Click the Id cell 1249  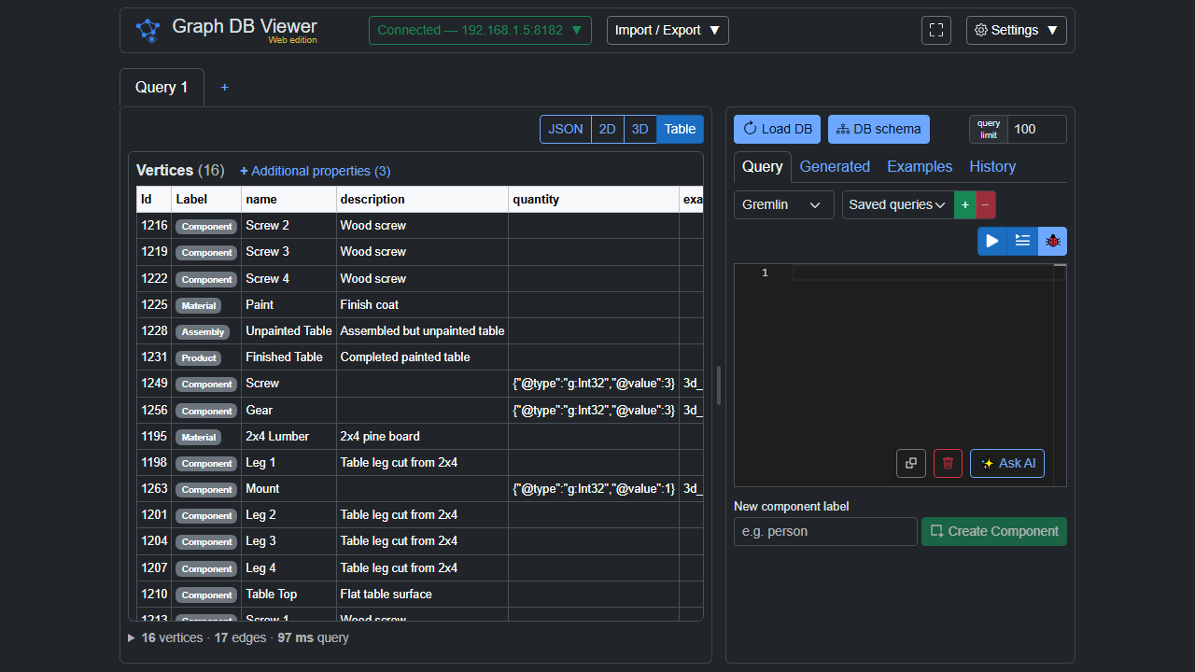tap(154, 383)
